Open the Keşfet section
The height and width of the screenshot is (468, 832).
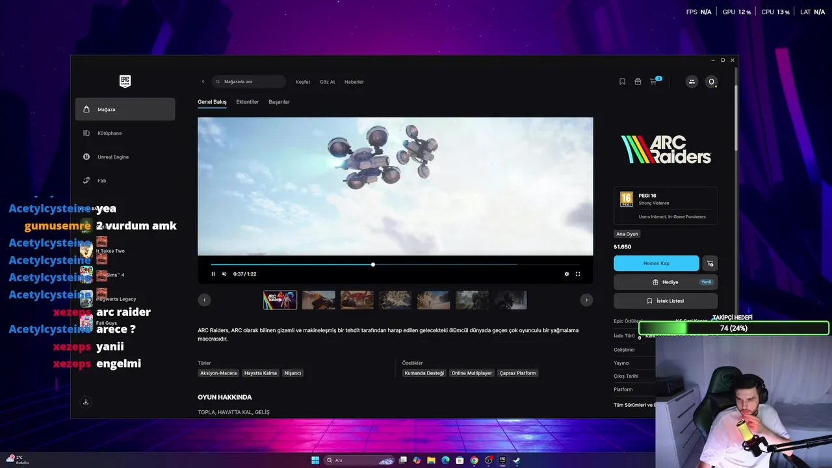point(303,82)
